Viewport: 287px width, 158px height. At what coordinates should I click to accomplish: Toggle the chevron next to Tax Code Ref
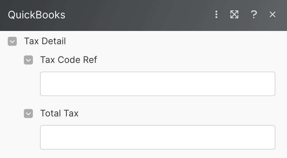click(x=28, y=60)
